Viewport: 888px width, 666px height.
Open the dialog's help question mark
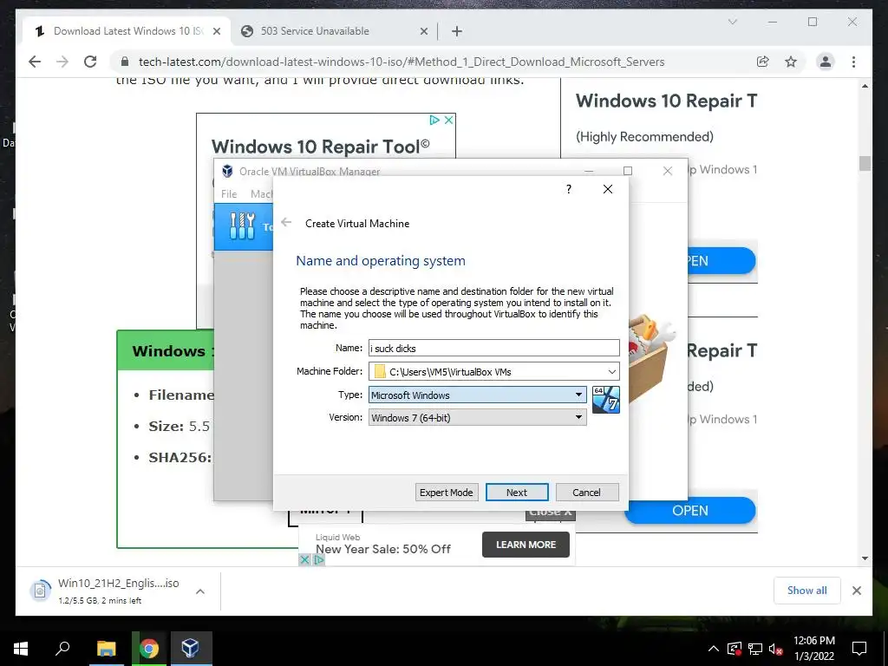(569, 189)
